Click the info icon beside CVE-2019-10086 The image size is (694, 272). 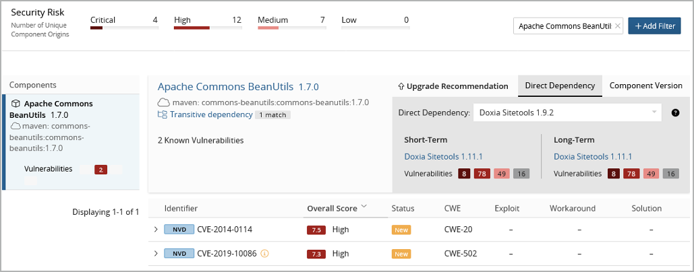(x=264, y=254)
